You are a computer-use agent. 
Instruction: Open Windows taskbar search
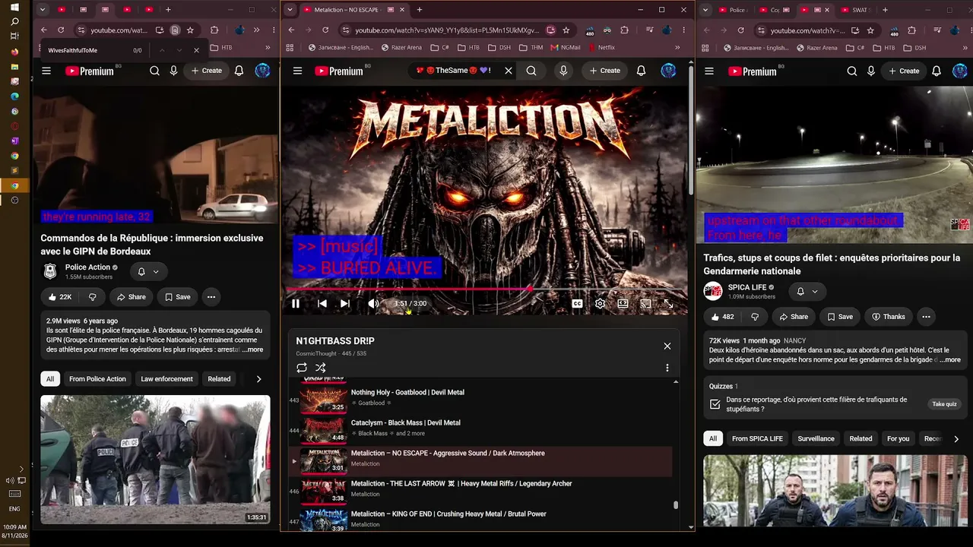14,22
